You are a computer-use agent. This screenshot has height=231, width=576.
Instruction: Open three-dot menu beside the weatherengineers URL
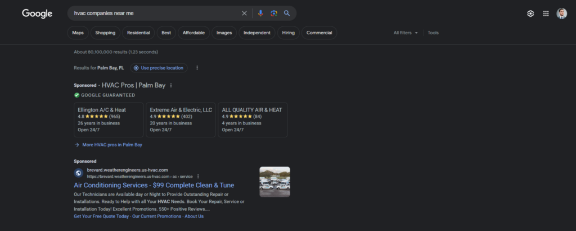(x=199, y=177)
